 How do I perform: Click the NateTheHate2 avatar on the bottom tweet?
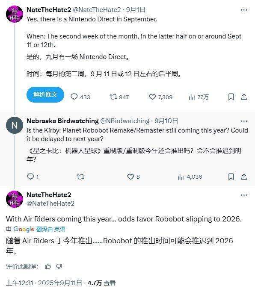click(15, 199)
